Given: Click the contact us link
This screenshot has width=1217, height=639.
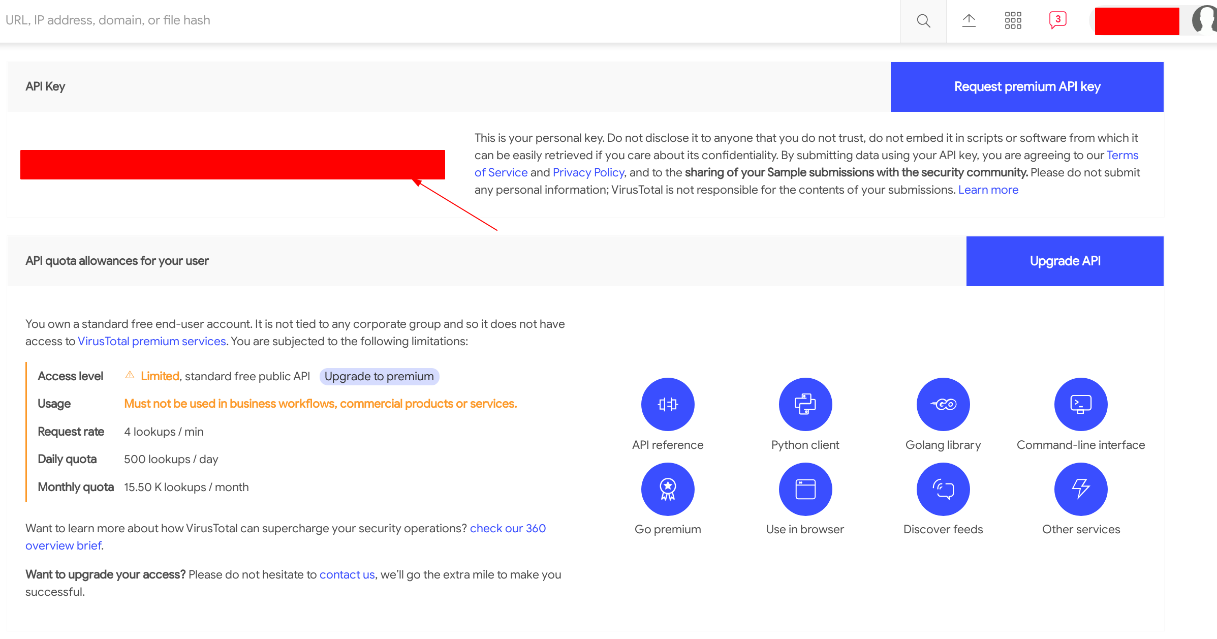Looking at the screenshot, I should pos(347,574).
